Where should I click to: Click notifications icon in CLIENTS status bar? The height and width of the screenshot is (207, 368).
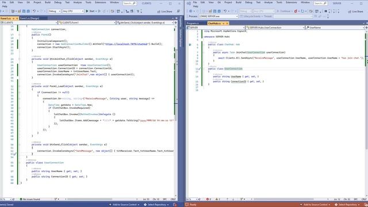(175, 205)
